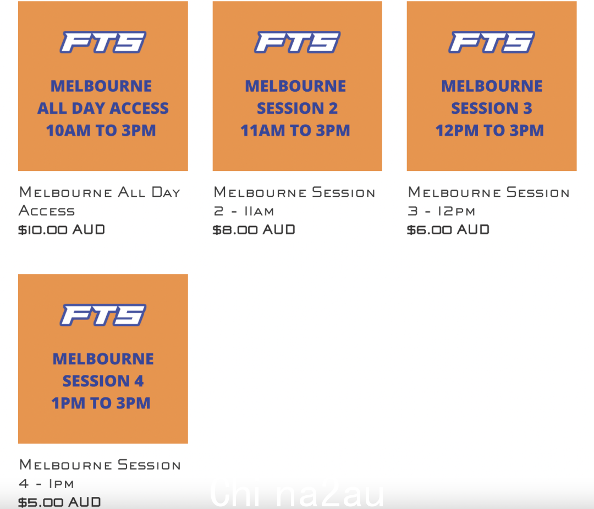Select the $5.00 AUD price text
The image size is (594, 509).
coord(59,502)
